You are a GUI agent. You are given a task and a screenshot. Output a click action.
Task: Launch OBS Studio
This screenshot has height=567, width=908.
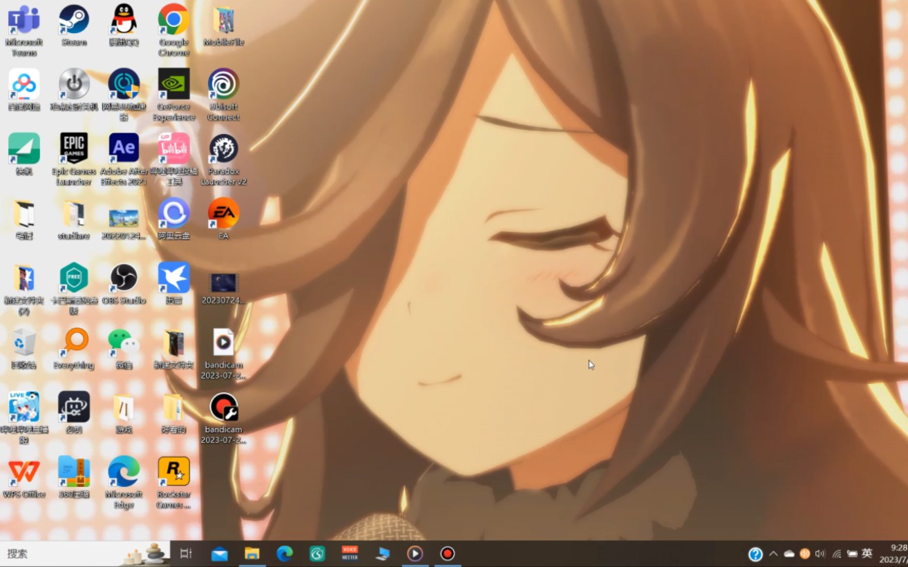124,284
